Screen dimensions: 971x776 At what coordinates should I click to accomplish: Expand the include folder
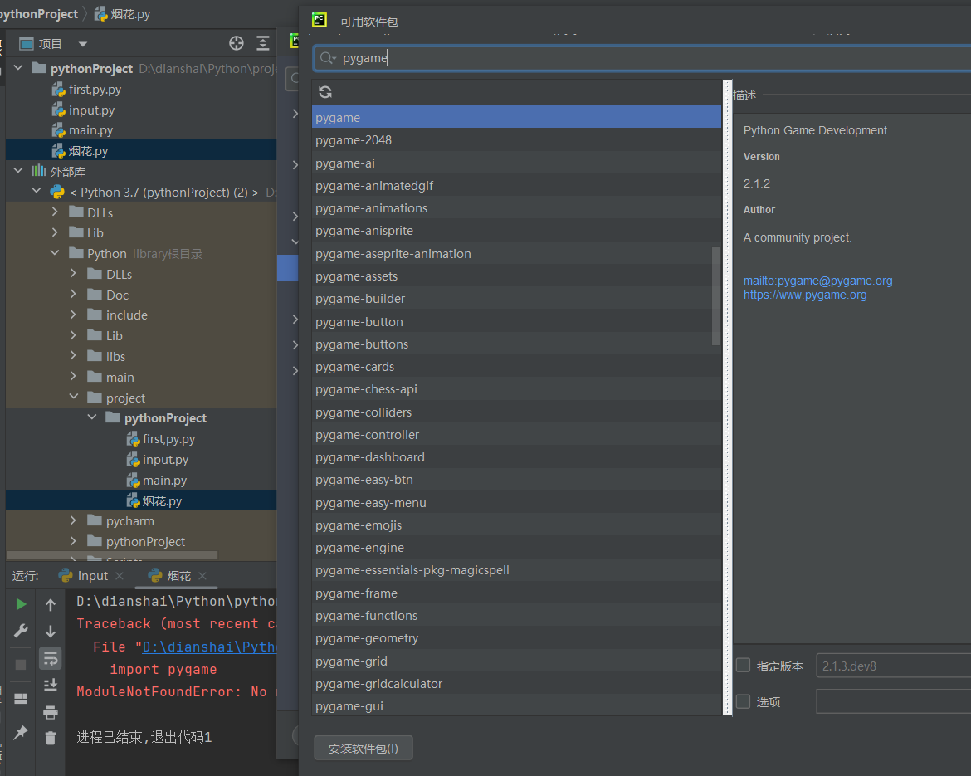[x=73, y=315]
